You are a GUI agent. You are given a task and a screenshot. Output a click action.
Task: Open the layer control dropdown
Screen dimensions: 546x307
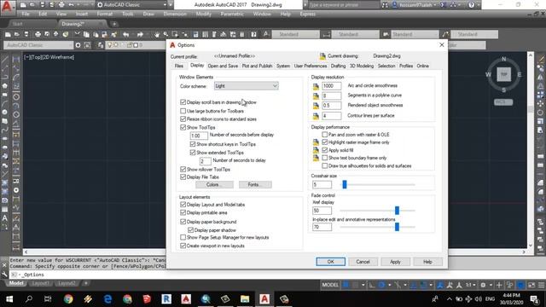(x=136, y=45)
